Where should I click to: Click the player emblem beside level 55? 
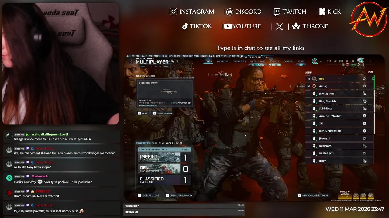click(x=315, y=61)
